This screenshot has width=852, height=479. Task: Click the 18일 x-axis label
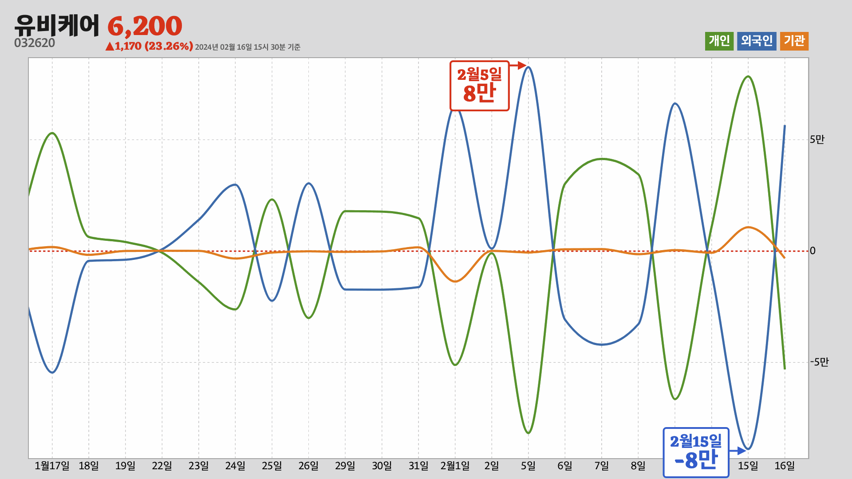(89, 466)
